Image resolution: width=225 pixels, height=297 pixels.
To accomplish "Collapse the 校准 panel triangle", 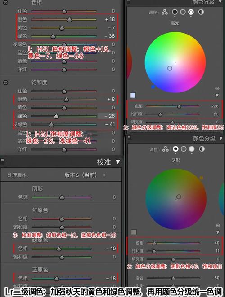I will tap(118, 162).
